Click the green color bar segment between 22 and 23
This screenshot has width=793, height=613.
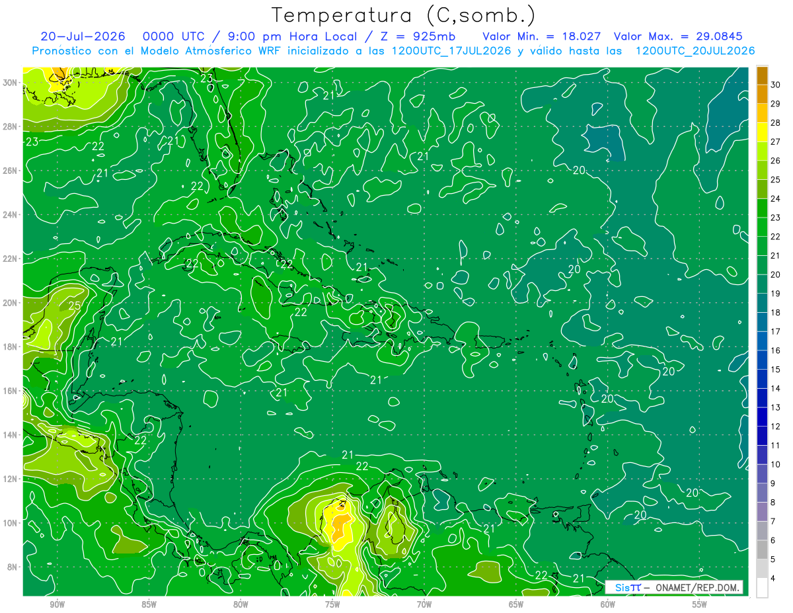click(762, 227)
